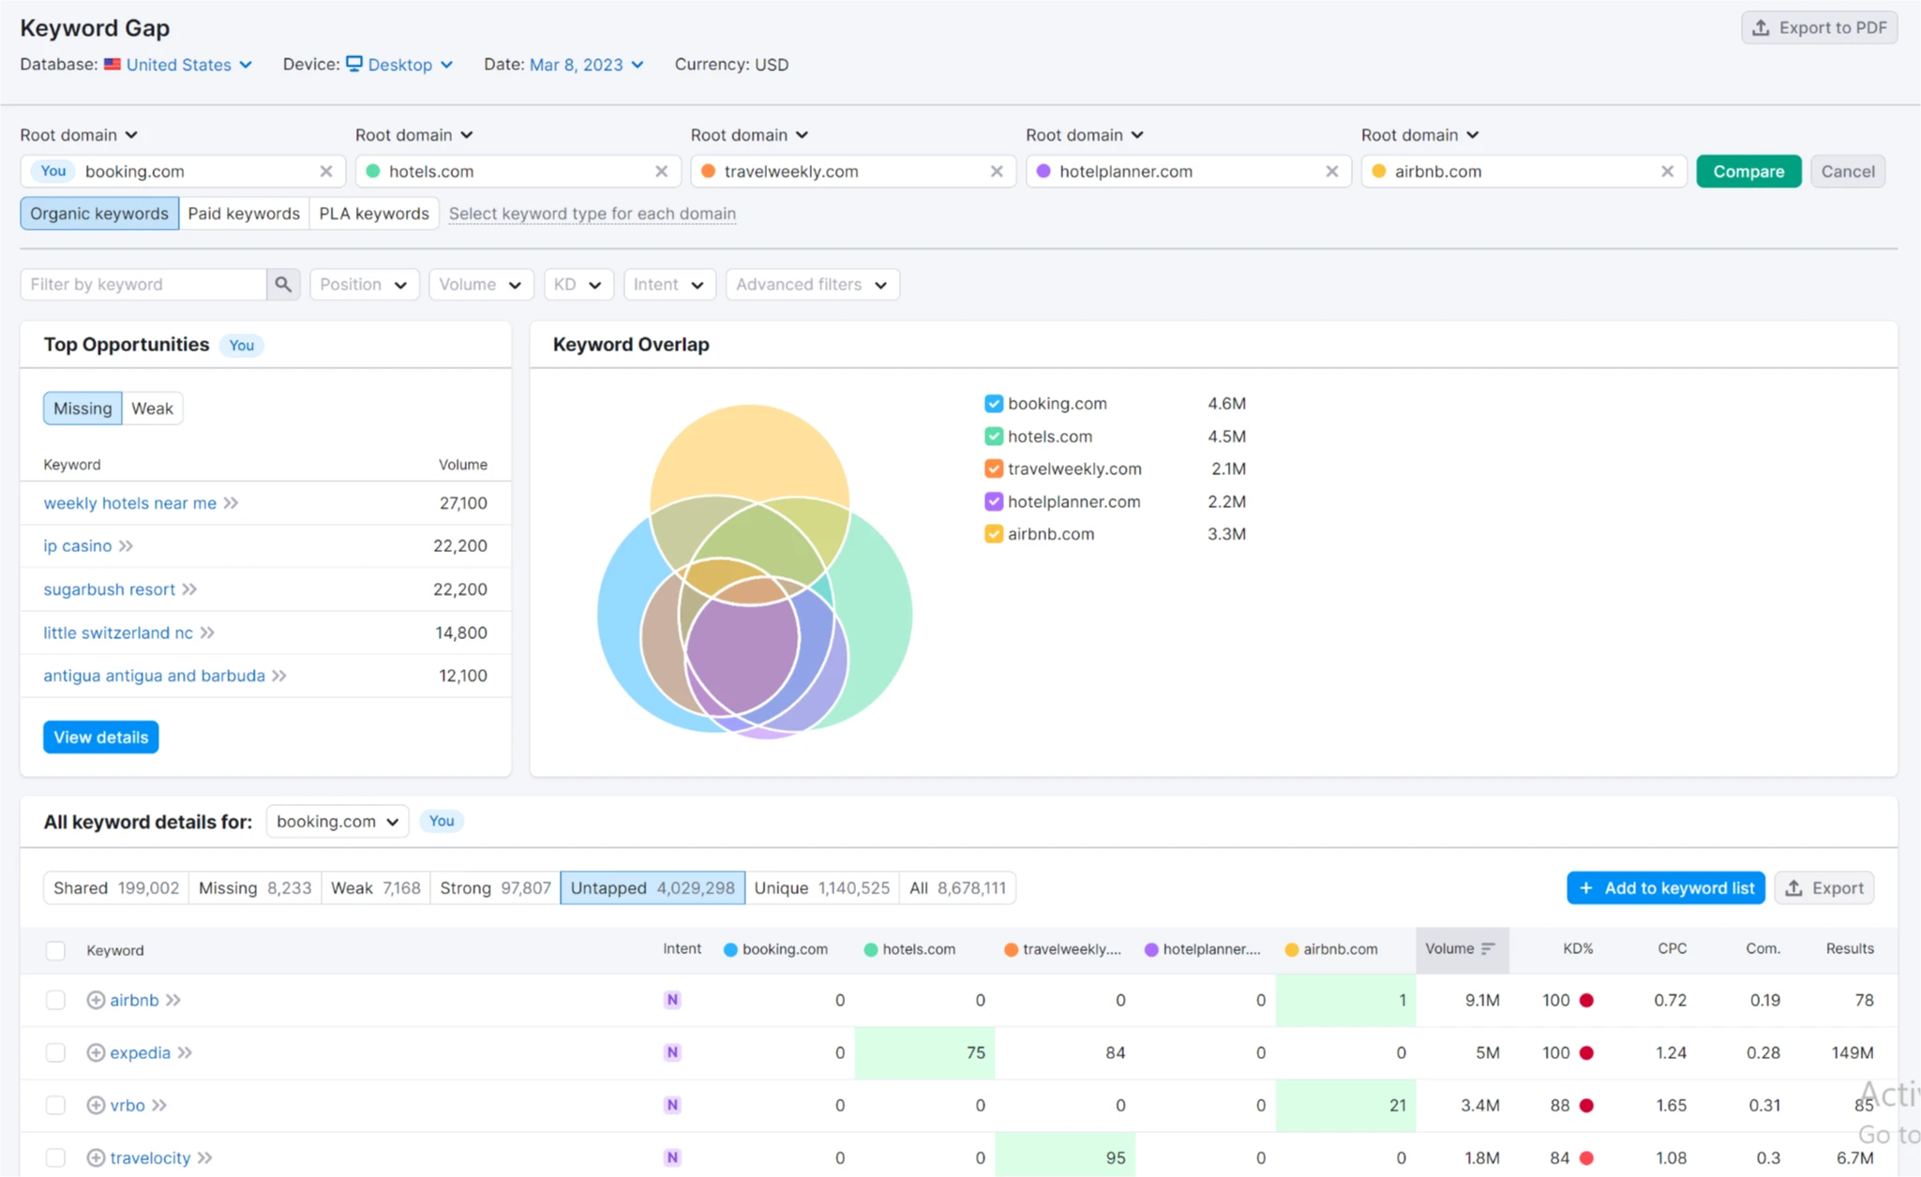Open SERP arrows next to airbnb keyword
Image resolution: width=1921 pixels, height=1177 pixels.
coord(173,1000)
